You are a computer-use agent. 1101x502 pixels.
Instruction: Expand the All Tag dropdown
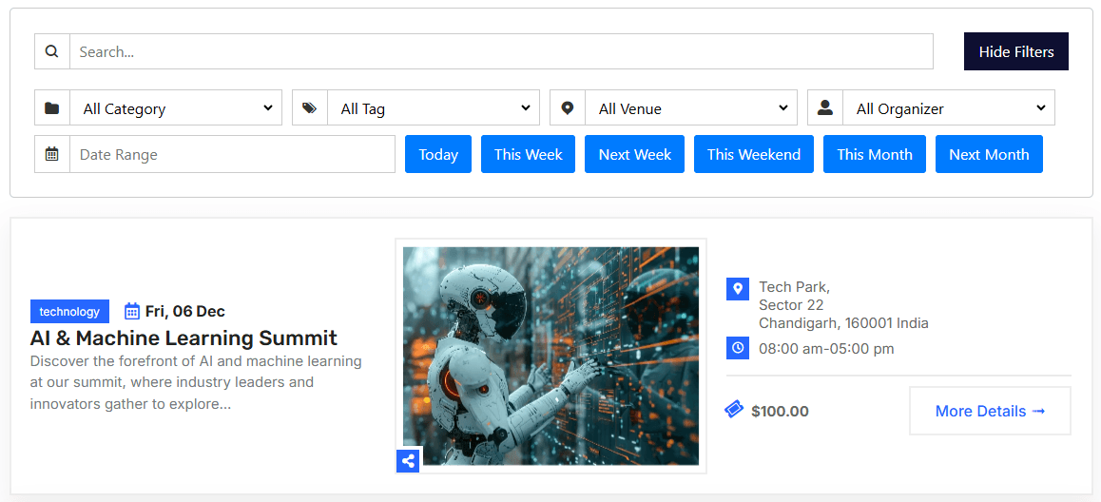[434, 107]
